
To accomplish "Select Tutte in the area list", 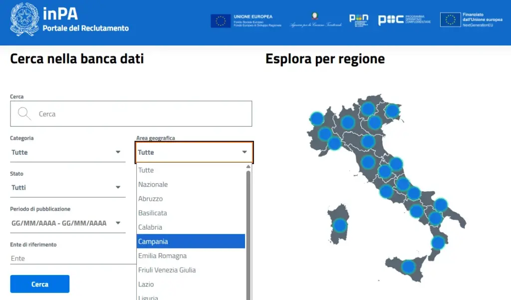I will point(191,170).
